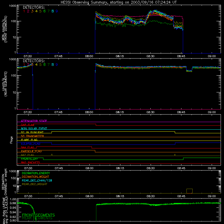This screenshot has height=224, width=224.
Task: Click the REAR SEGMENTS livetime label
Action: click(x=37, y=218)
